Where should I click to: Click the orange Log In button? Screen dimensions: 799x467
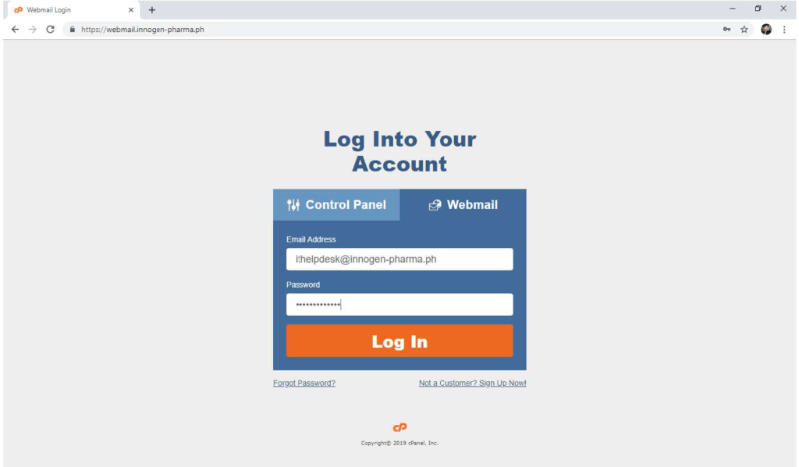coord(399,341)
